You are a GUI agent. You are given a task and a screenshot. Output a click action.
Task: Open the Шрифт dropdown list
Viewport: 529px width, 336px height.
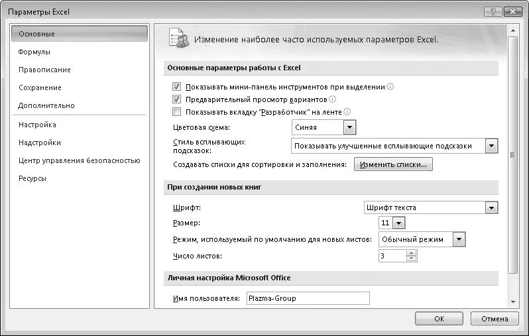click(492, 208)
